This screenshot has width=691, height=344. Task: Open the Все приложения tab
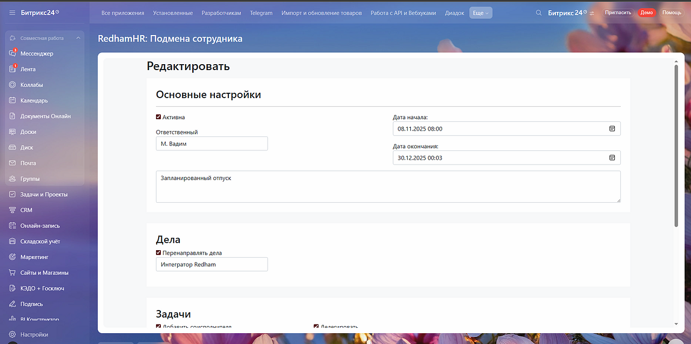point(123,12)
